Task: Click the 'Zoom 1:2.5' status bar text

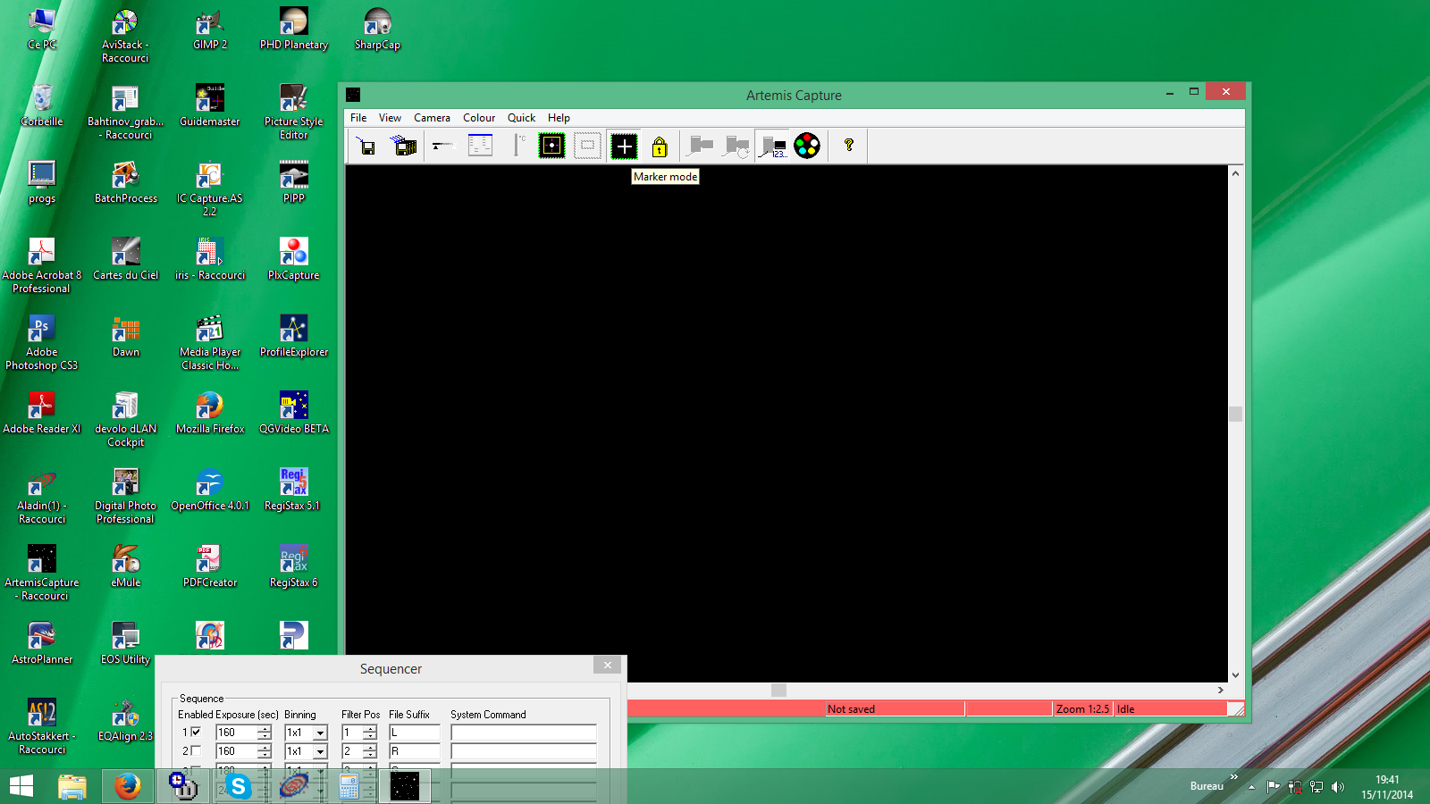Action: [x=1082, y=709]
